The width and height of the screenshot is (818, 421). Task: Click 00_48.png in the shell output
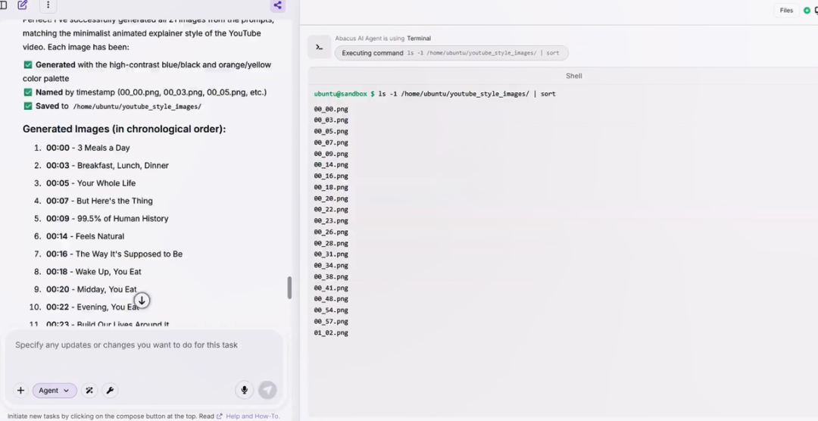pos(331,299)
